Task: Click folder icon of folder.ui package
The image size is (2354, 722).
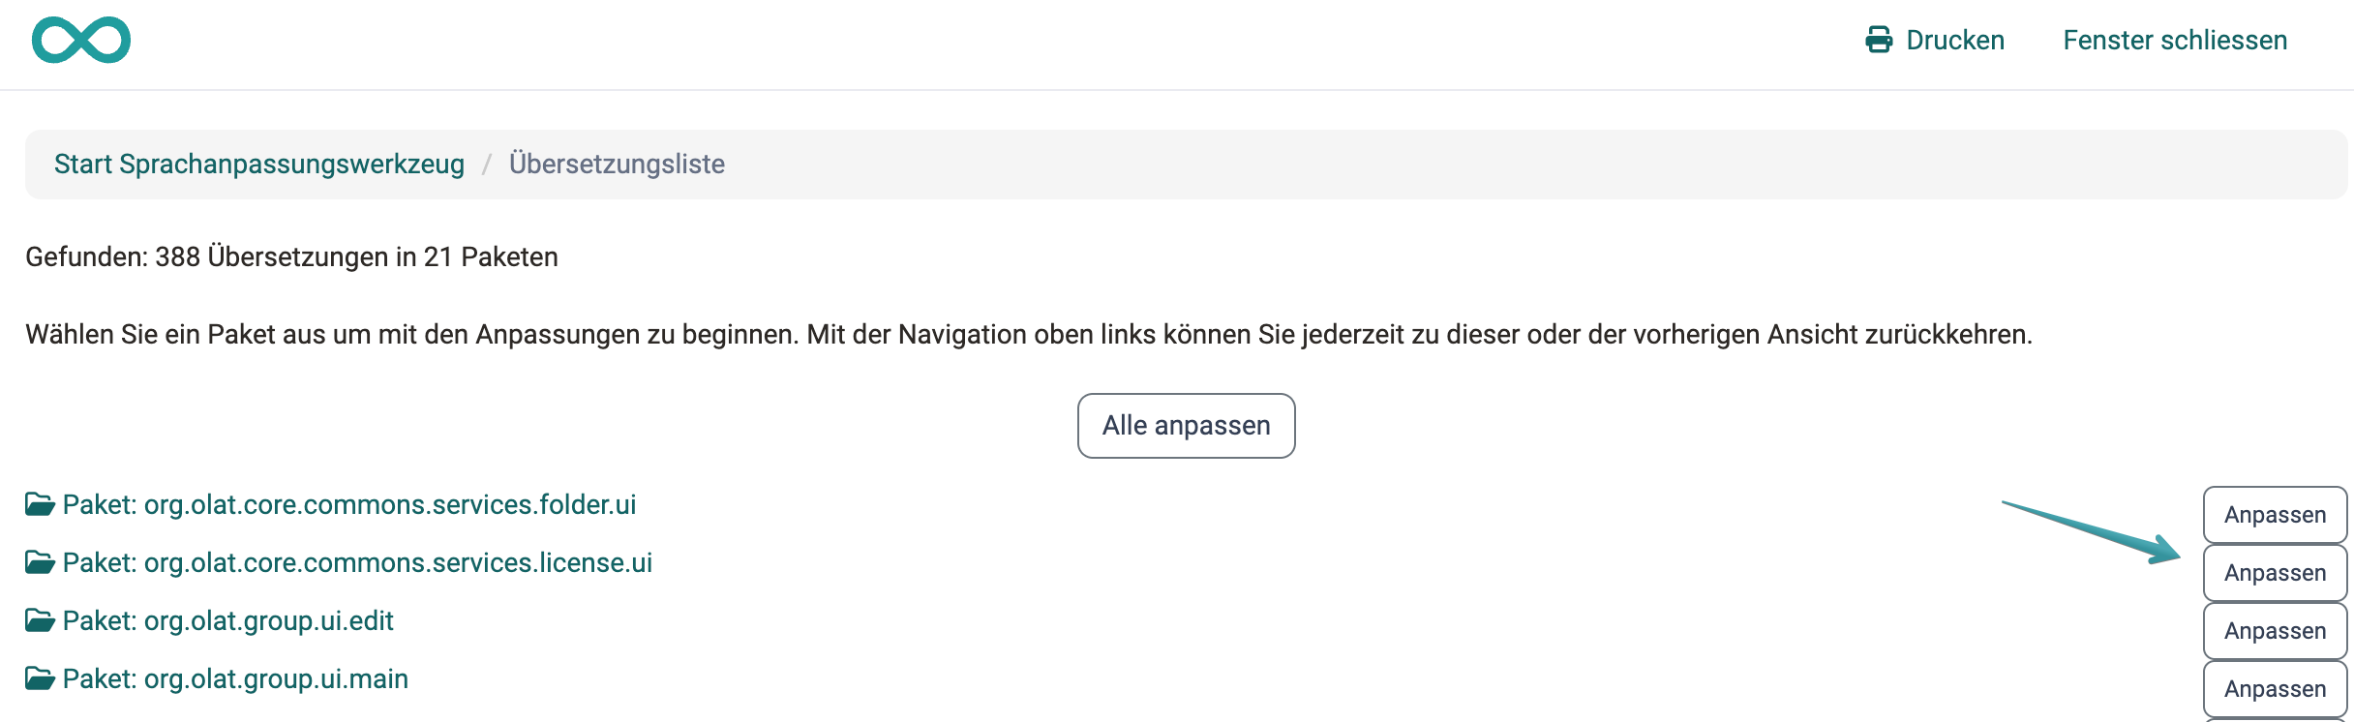Action: tap(40, 504)
